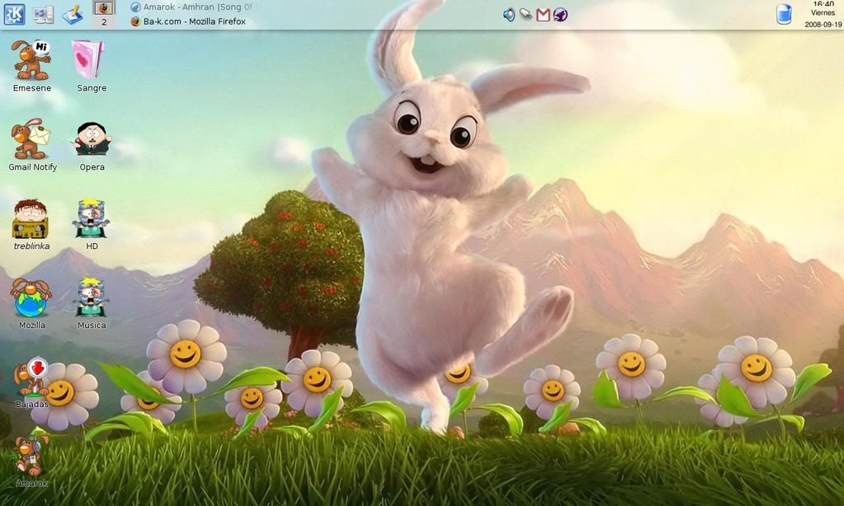Open the KDE K menu launcher
Image resolution: width=844 pixels, height=506 pixels.
(x=14, y=14)
